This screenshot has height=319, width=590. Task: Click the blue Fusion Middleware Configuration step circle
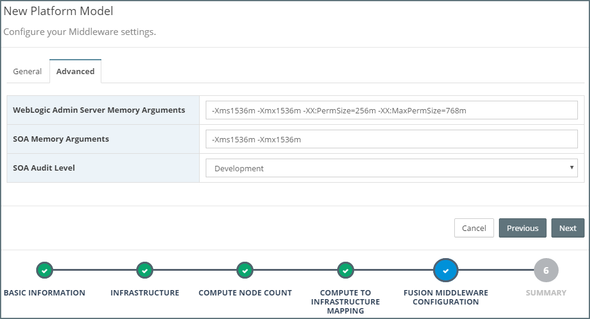click(x=446, y=271)
